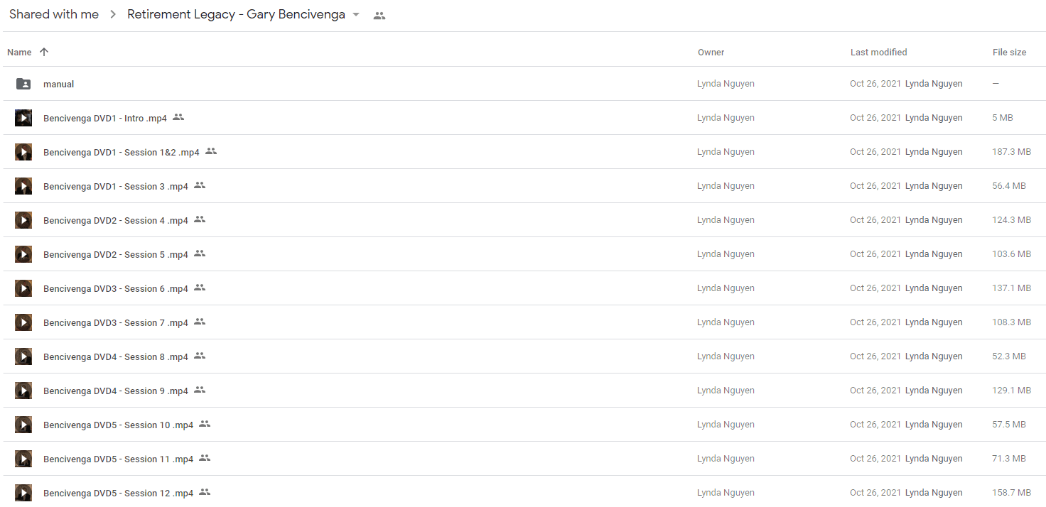1046x507 pixels.
Task: Click owner Lynda Nguyen in manual row
Action: 726,84
